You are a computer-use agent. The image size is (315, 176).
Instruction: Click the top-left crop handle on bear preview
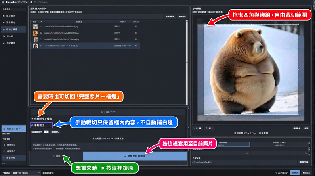pos(204,25)
